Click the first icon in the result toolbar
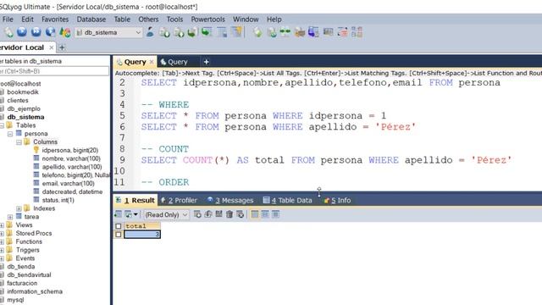Screen dimensions: 542x305 pos(118,214)
